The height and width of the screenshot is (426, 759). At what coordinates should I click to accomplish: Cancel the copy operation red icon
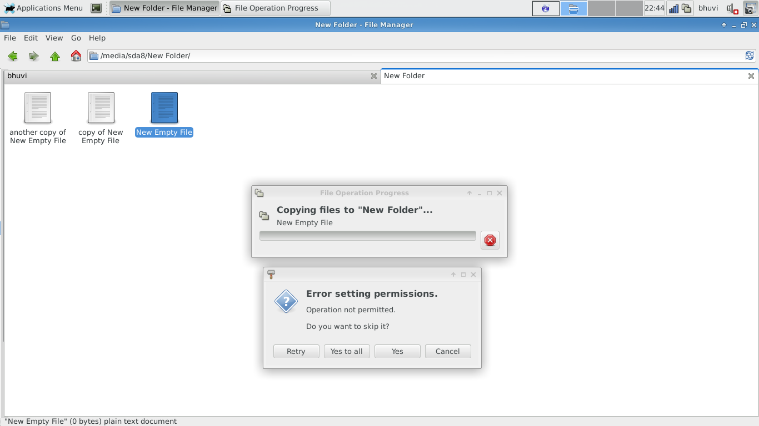point(490,240)
